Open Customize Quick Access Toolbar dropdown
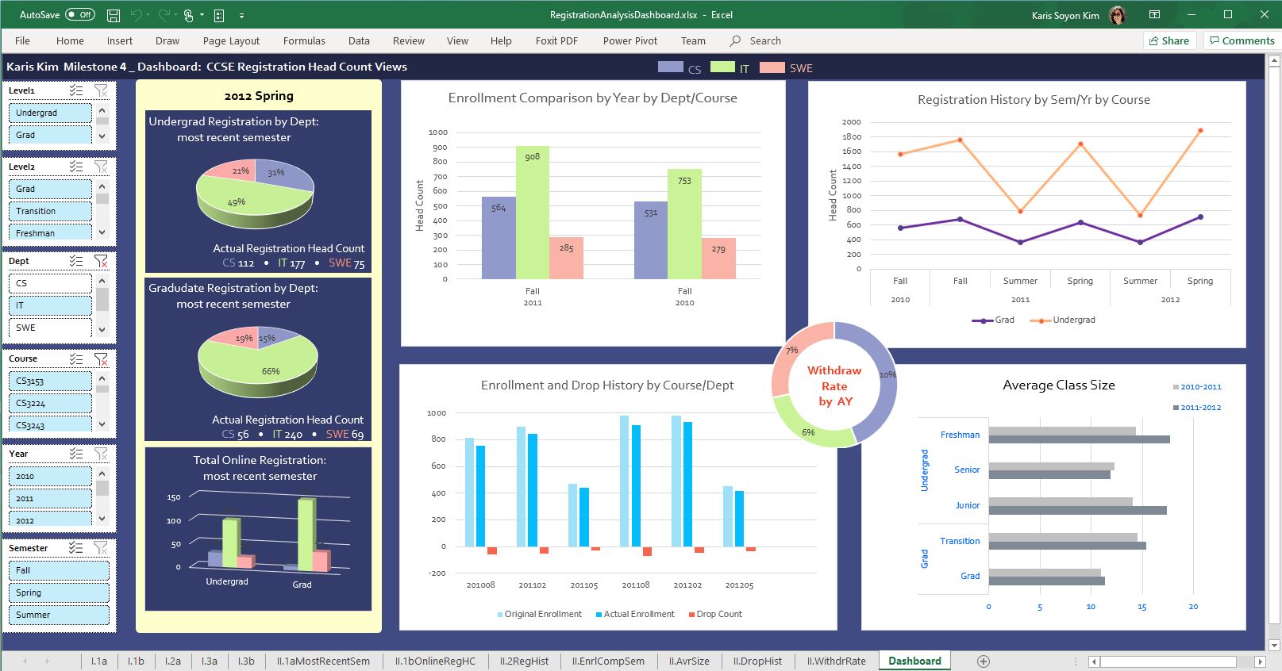Screen dimensions: 1282x671 pos(241,15)
